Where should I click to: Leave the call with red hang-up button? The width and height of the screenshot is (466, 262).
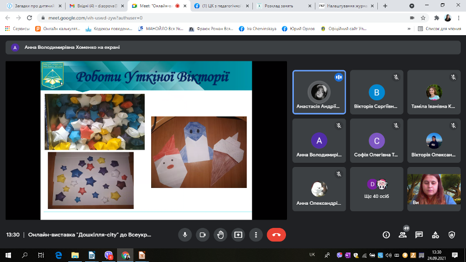pyautogui.click(x=277, y=235)
